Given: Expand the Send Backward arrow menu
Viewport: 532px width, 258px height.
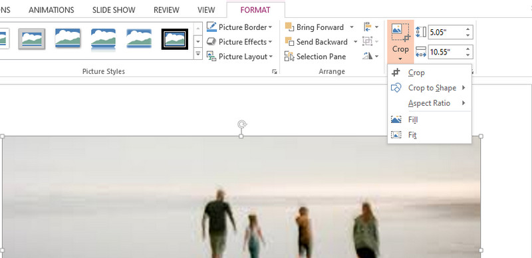Looking at the screenshot, I should [355, 42].
